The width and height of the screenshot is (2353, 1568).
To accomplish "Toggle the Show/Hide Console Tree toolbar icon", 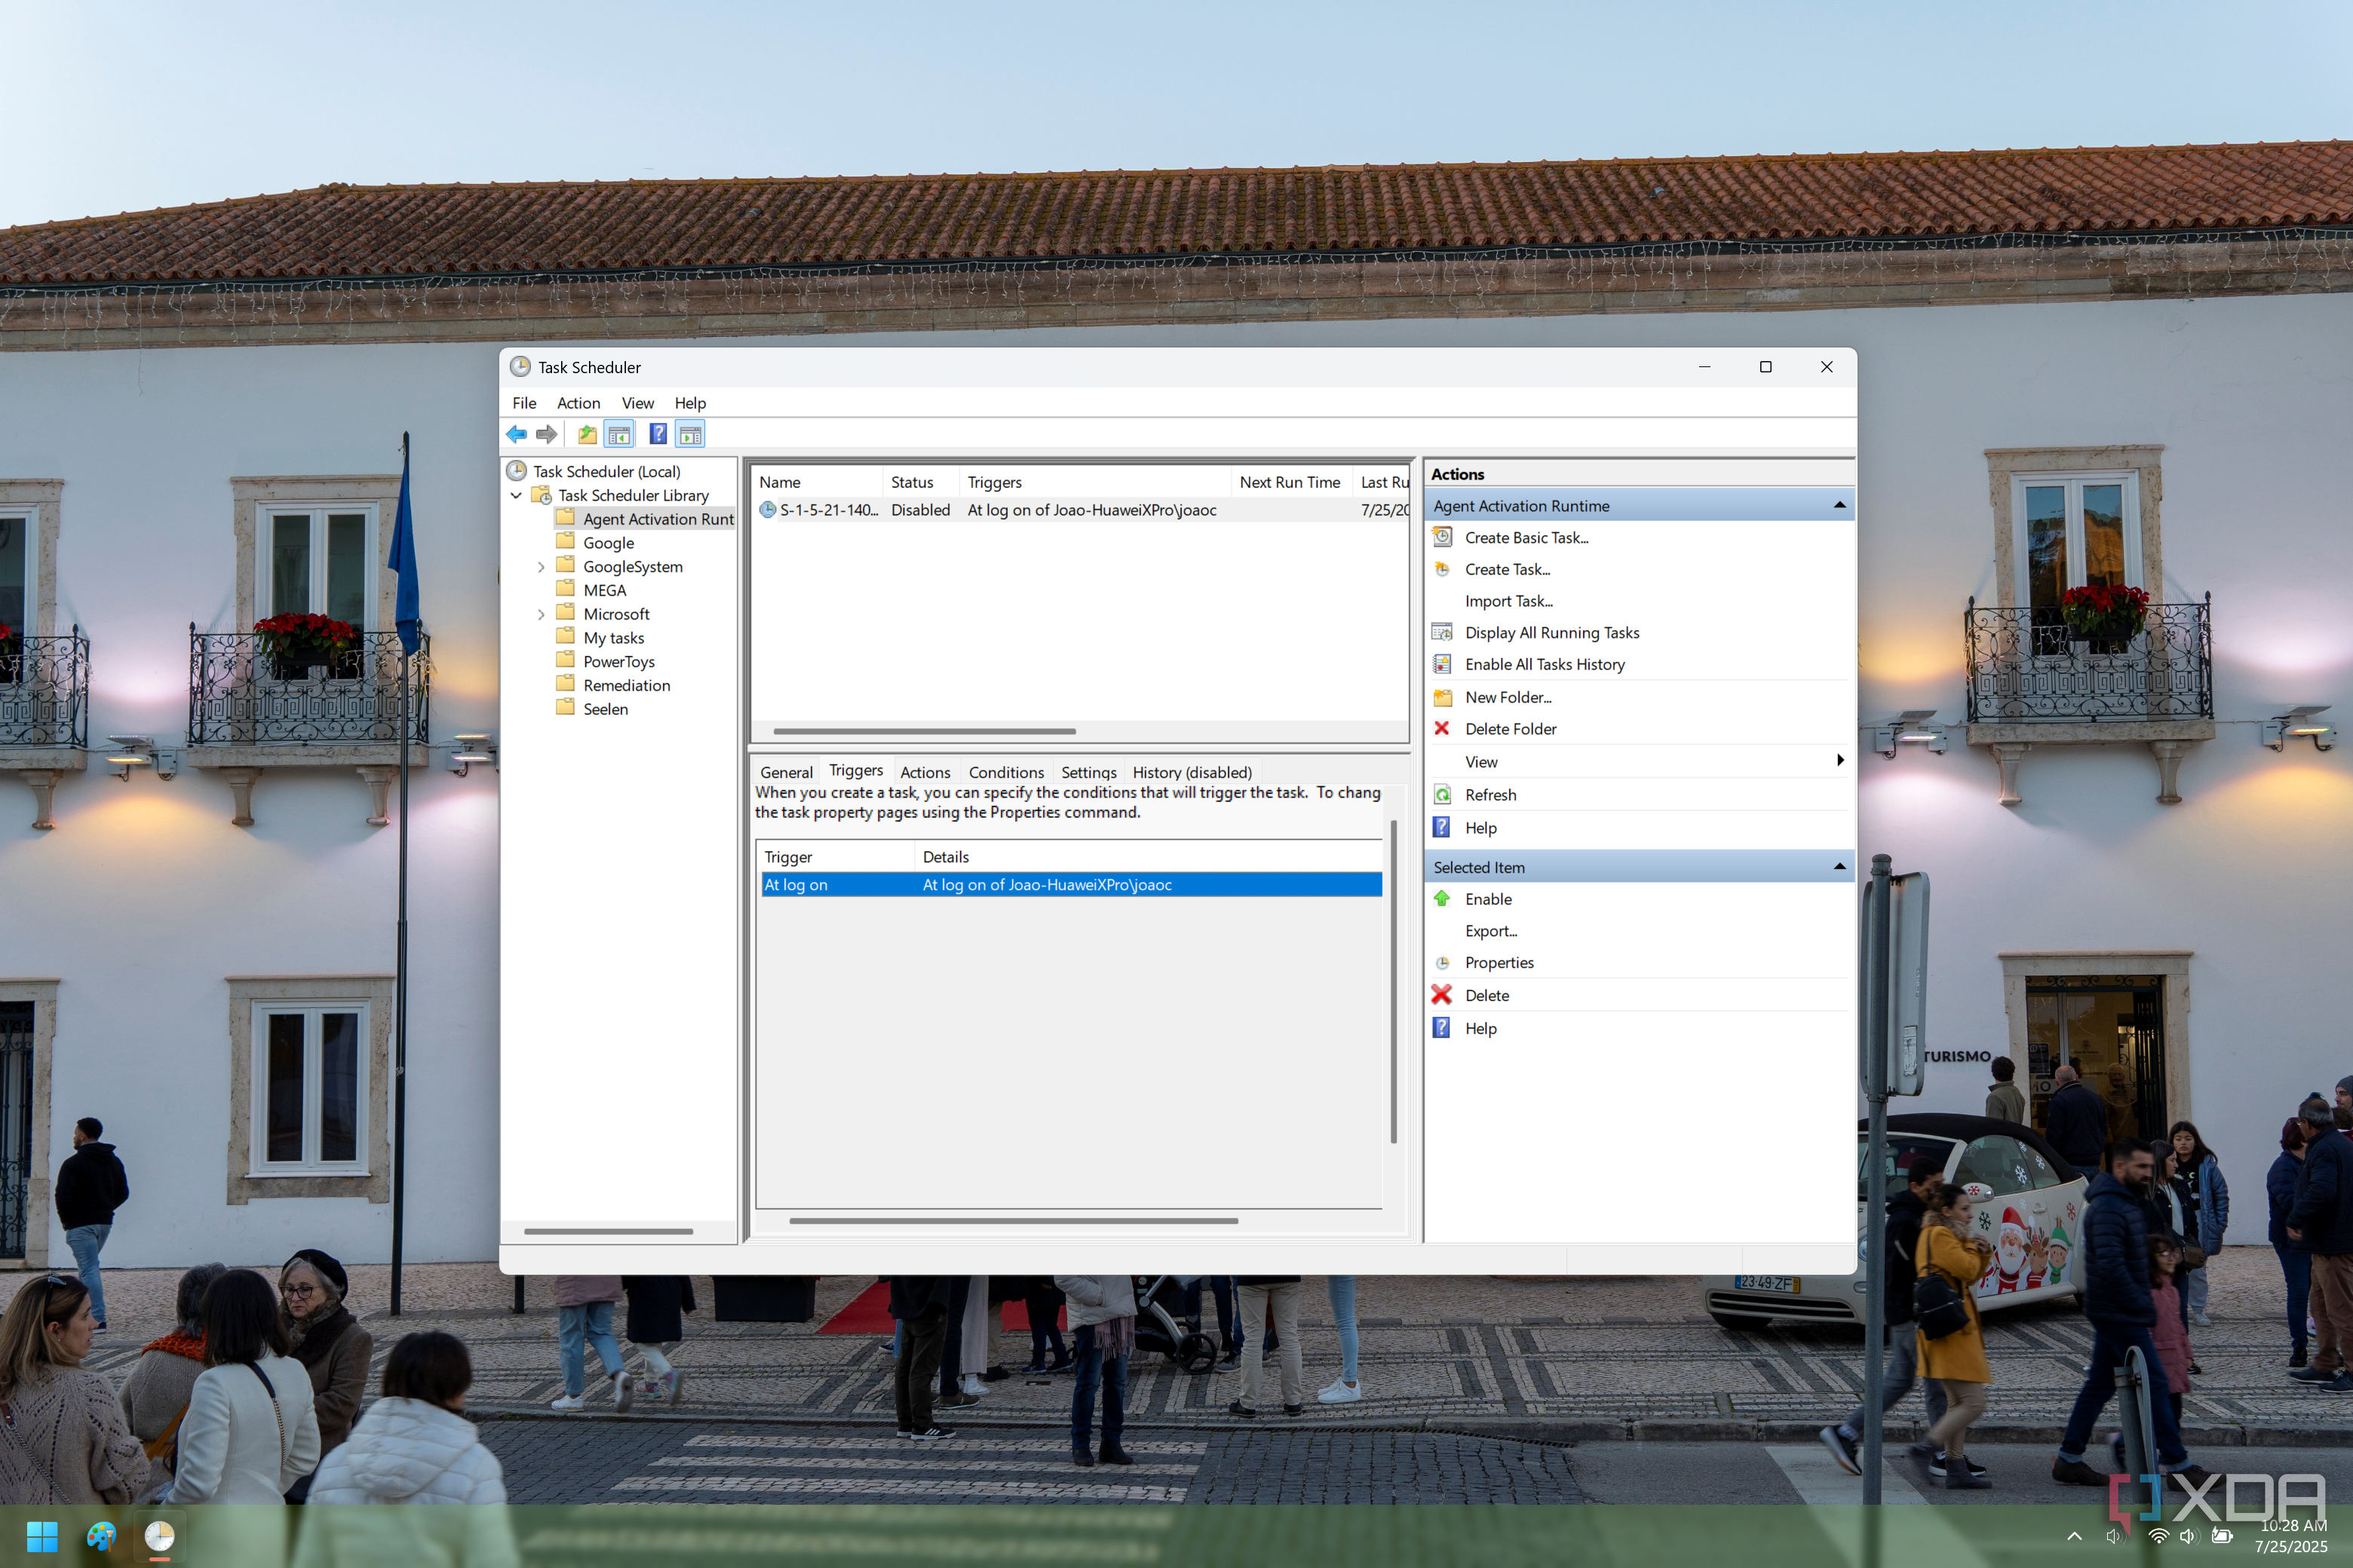I will pos(619,434).
